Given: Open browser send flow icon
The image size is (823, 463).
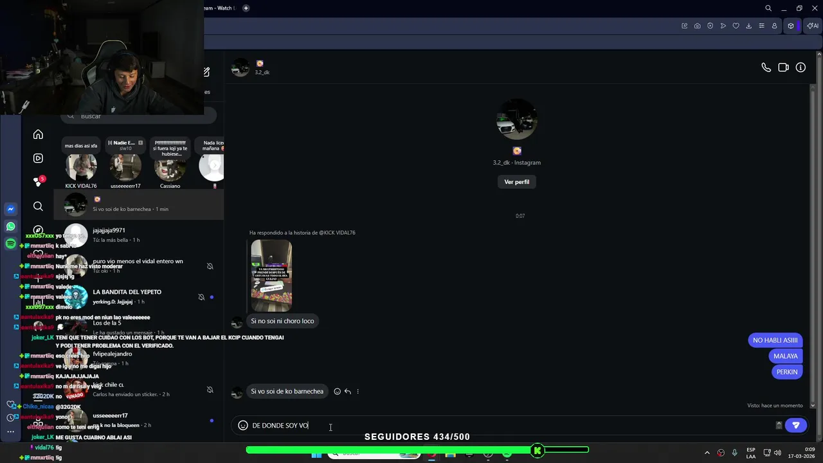Looking at the screenshot, I should (x=723, y=26).
